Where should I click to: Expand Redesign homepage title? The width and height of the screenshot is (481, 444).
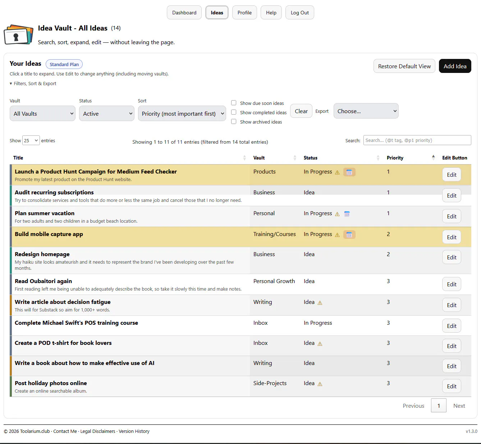pos(42,254)
